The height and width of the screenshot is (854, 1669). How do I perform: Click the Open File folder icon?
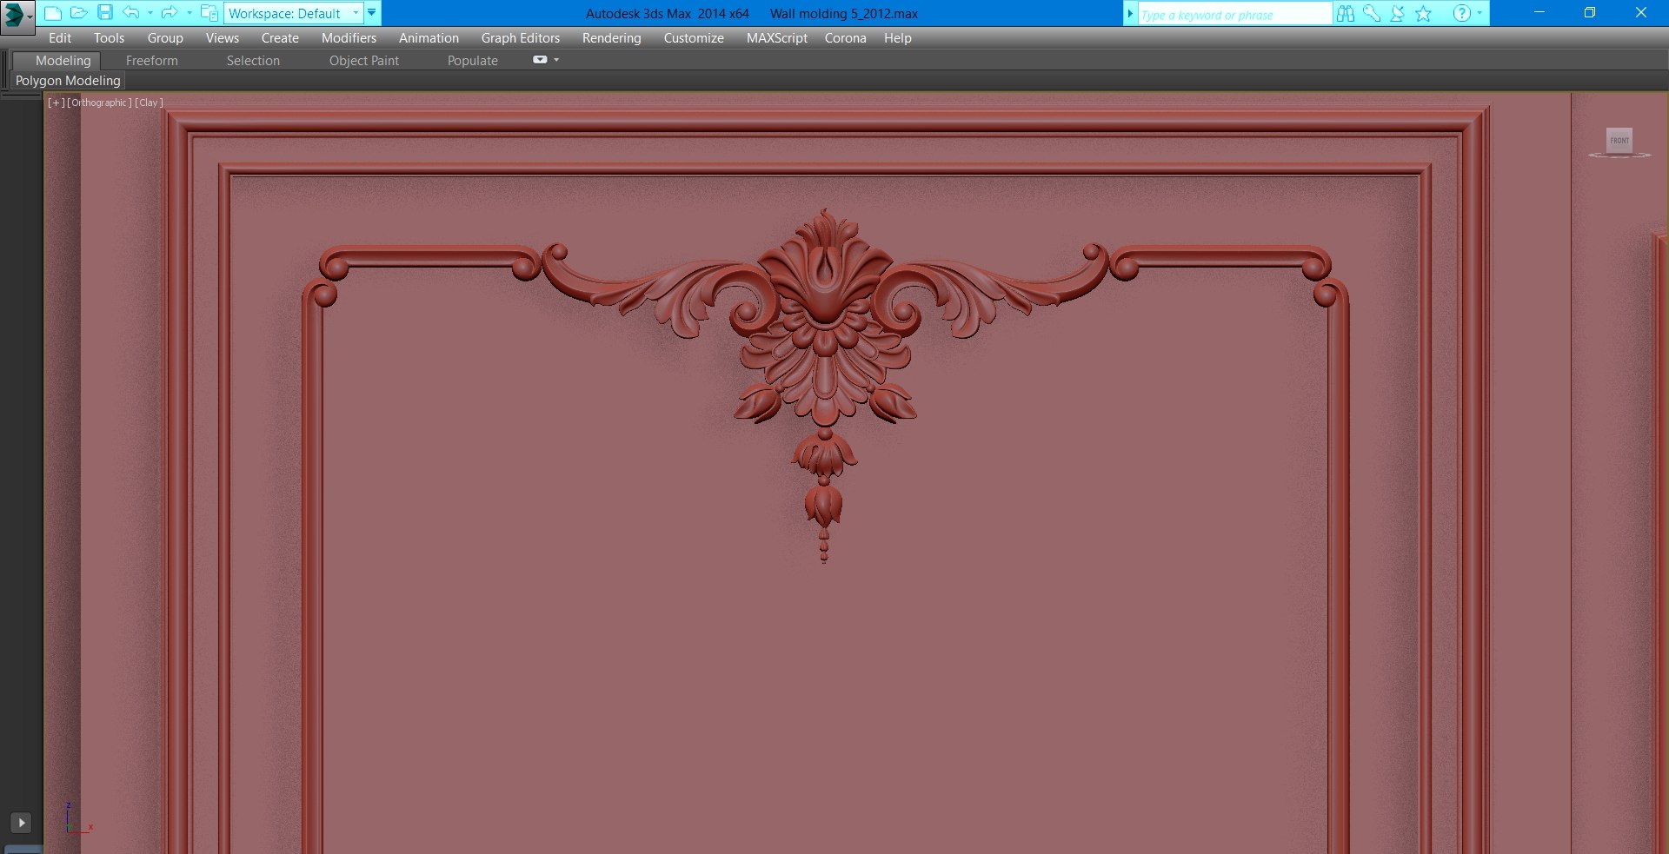click(79, 13)
